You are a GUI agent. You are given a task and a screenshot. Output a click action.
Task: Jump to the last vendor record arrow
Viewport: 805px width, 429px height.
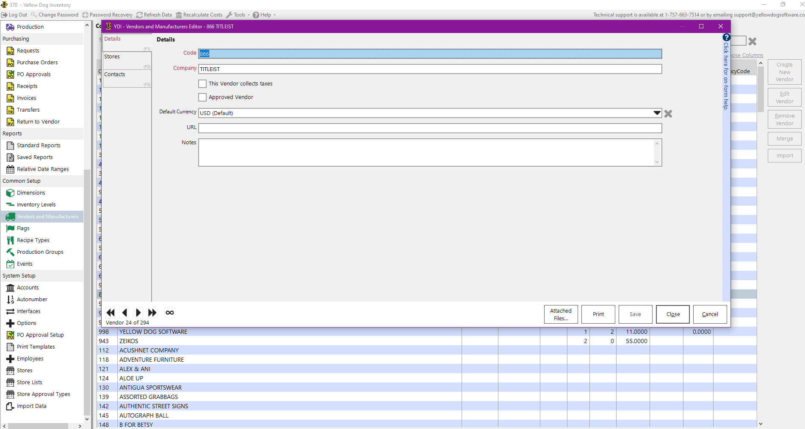point(152,313)
